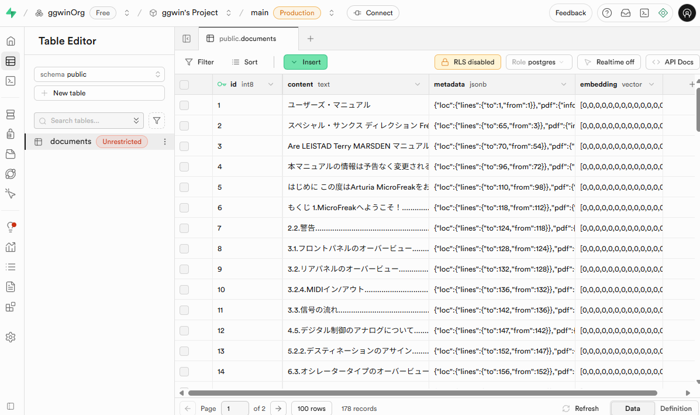The width and height of the screenshot is (700, 415).
Task: Click the Realtime off button
Action: coord(609,62)
